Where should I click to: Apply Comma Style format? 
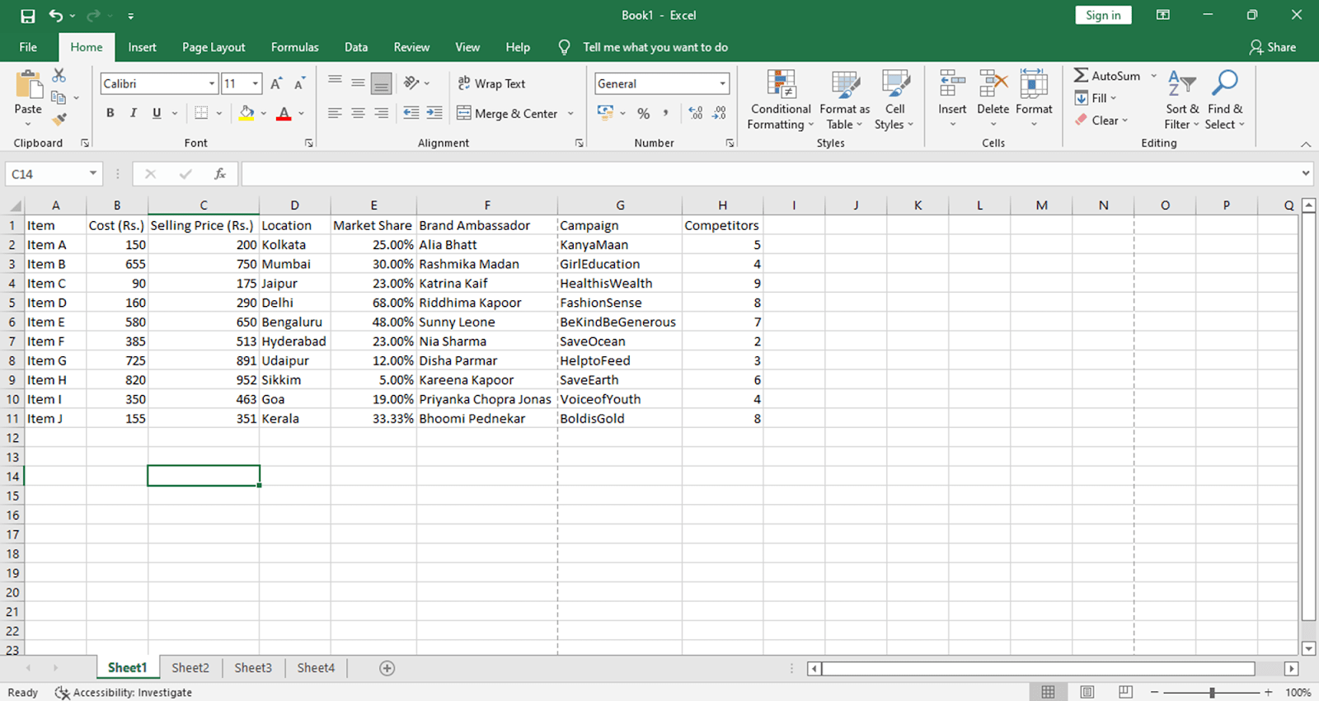(665, 113)
